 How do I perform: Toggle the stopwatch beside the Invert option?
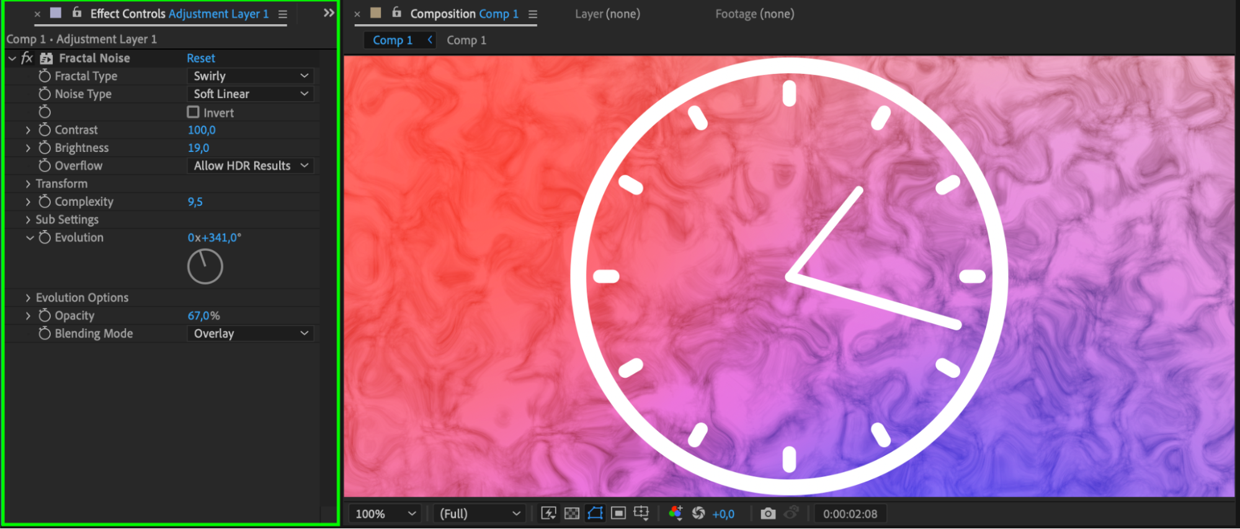(45, 112)
